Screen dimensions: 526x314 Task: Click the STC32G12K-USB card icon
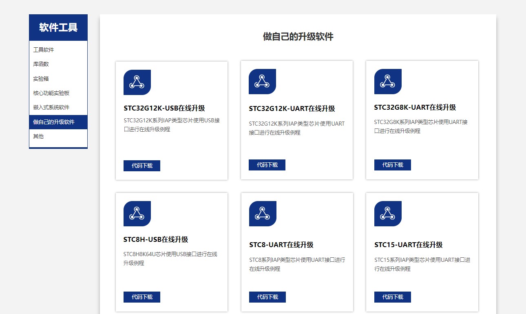(x=137, y=82)
